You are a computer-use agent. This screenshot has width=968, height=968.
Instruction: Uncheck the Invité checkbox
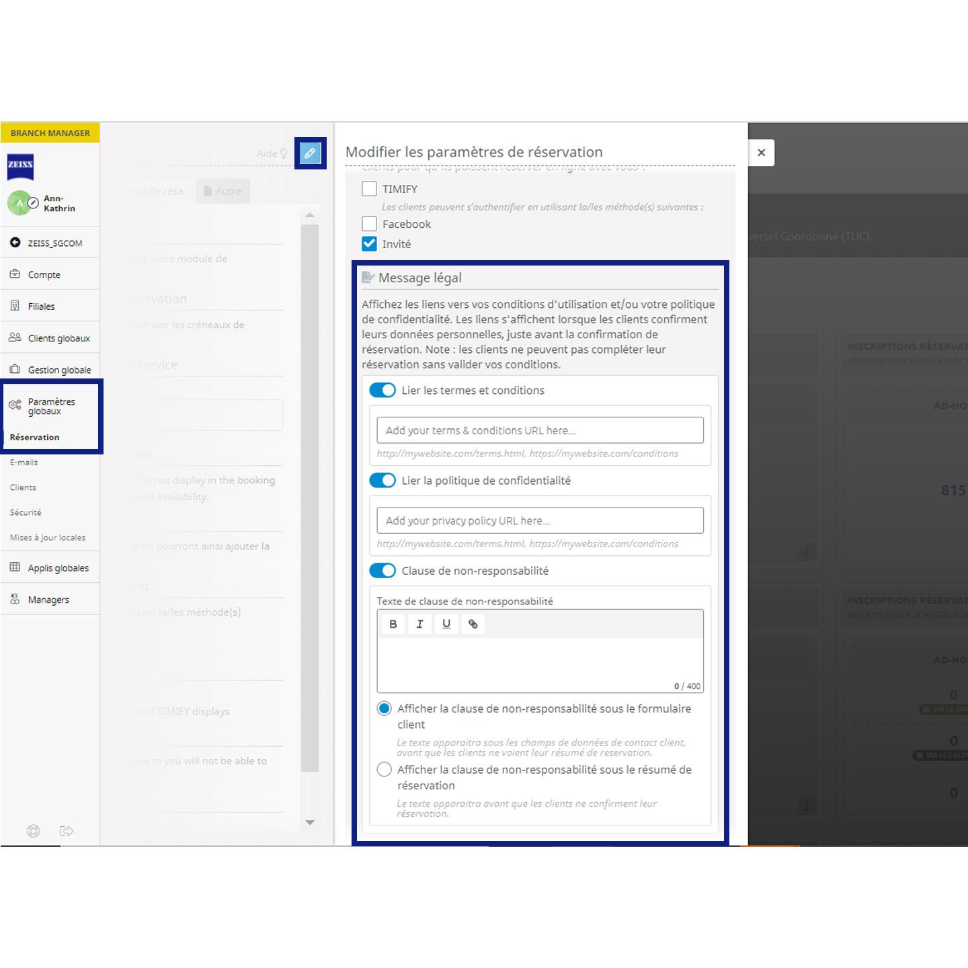click(369, 243)
